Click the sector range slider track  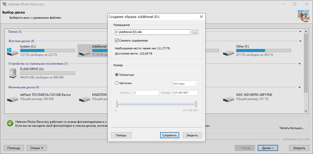pos(156,104)
